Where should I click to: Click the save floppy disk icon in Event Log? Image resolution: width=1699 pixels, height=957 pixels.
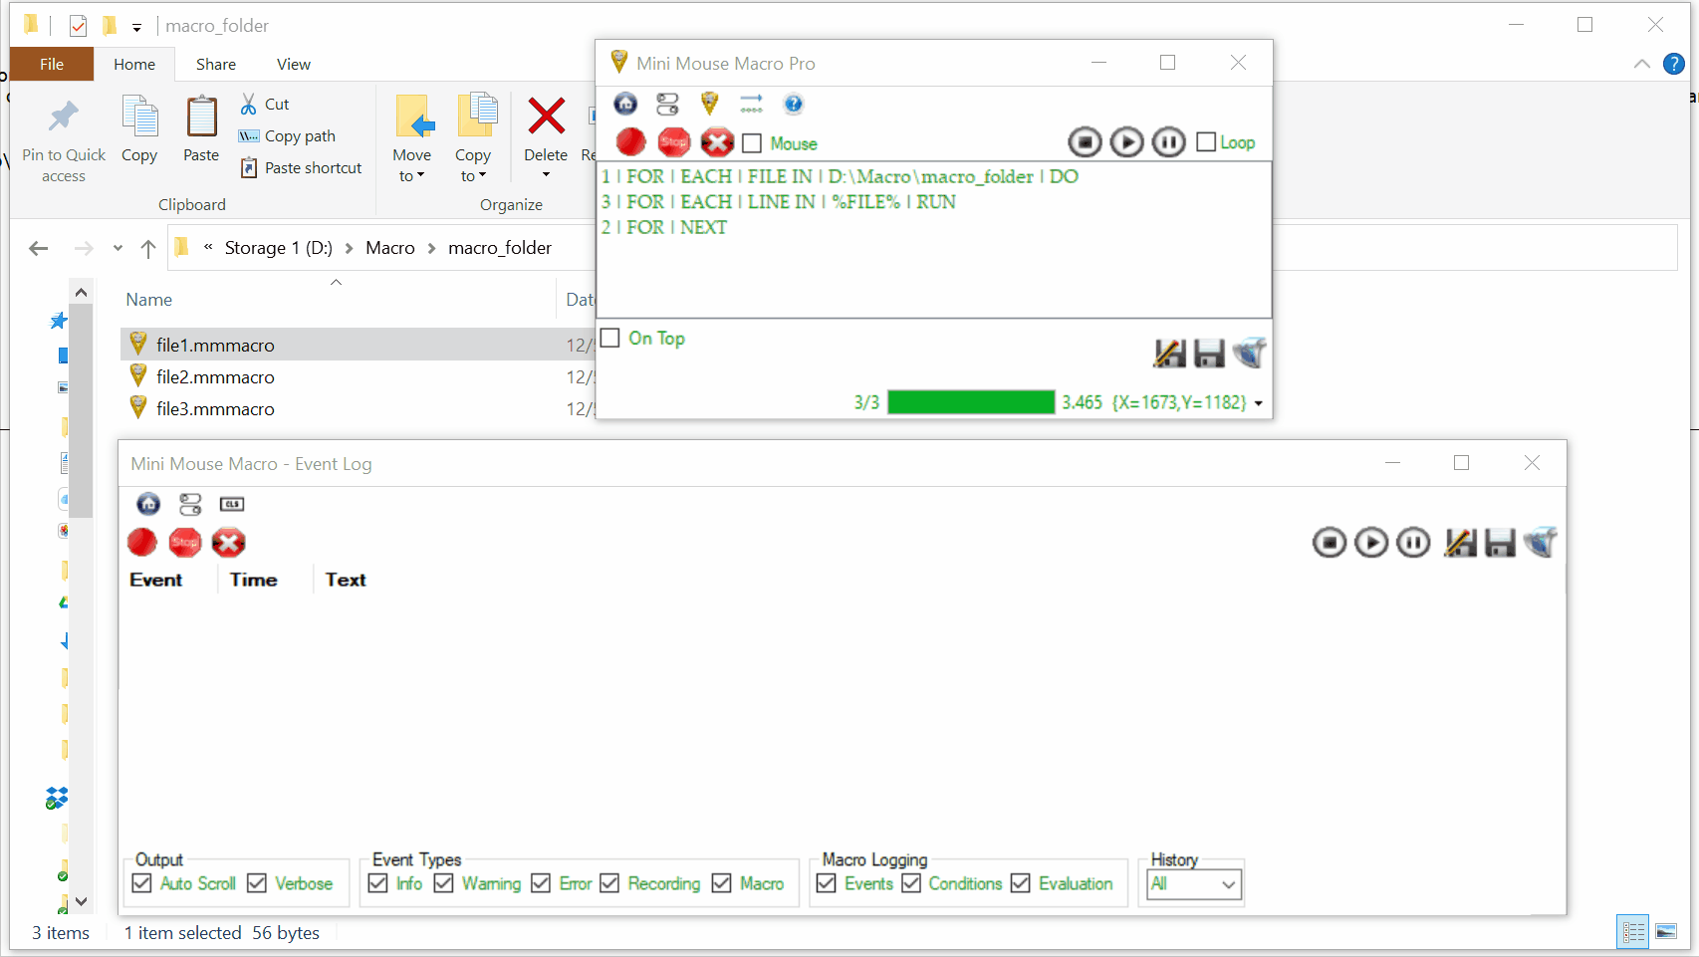coord(1500,543)
